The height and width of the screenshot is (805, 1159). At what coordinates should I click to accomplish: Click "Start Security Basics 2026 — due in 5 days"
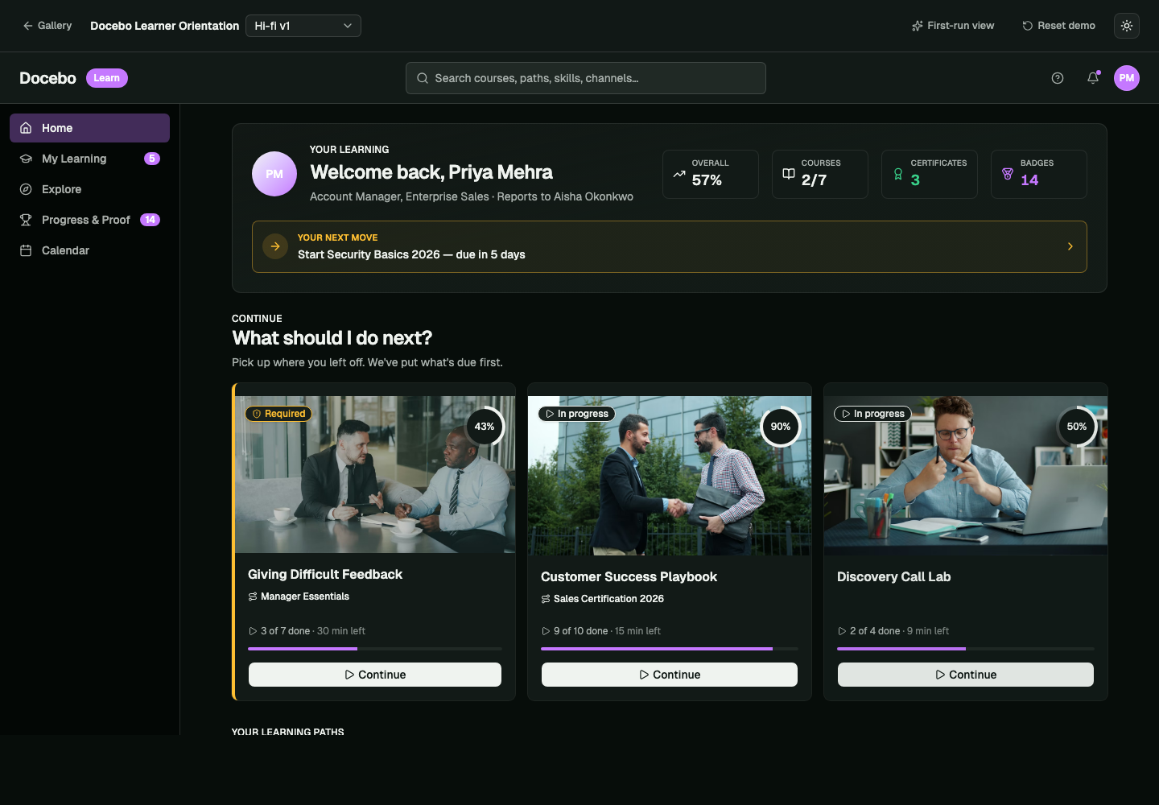pos(411,254)
